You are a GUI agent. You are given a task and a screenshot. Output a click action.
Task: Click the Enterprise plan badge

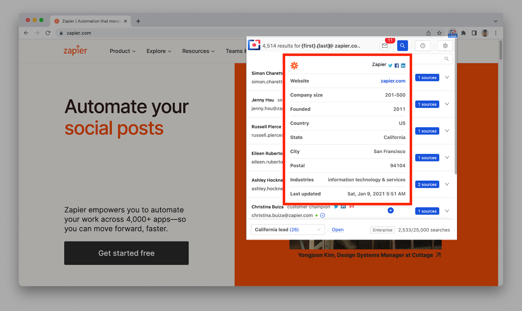pyautogui.click(x=382, y=230)
